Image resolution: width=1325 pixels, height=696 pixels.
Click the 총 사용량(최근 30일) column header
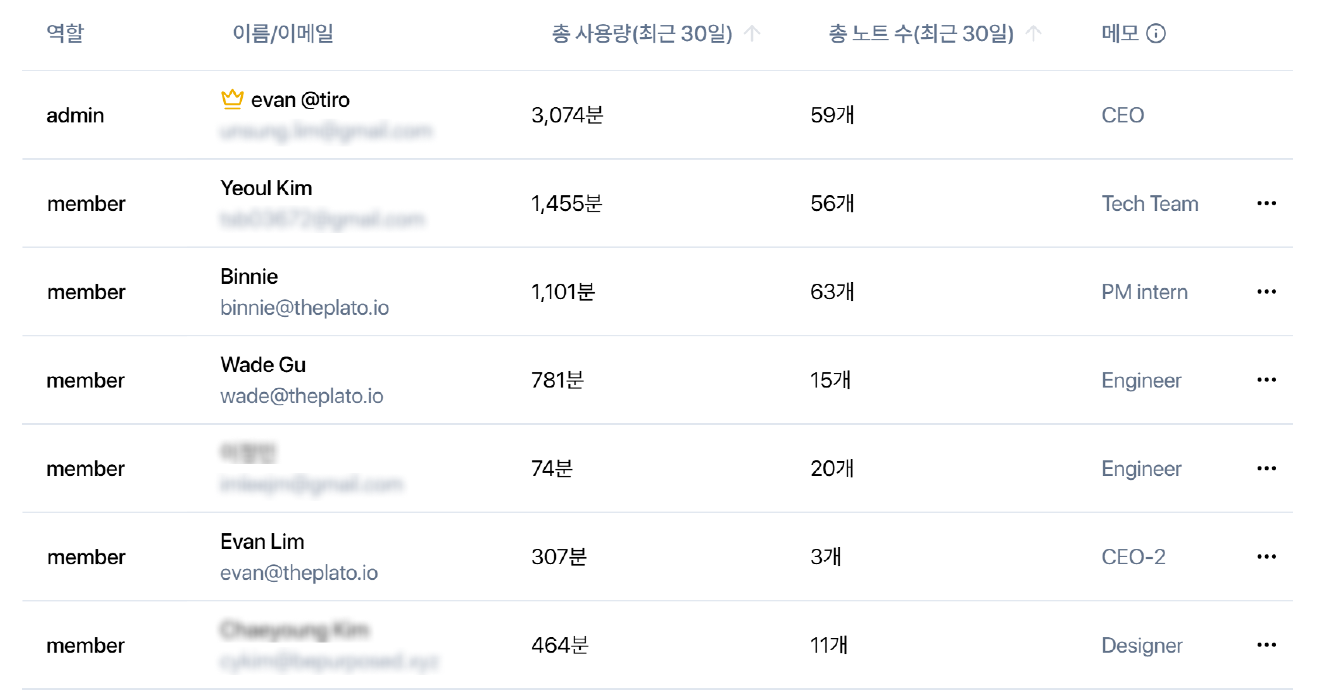(x=642, y=34)
